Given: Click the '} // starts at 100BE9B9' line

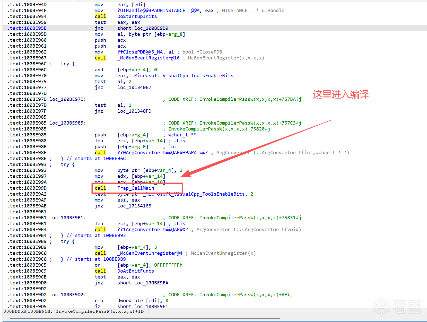Looking at the screenshot, I should tap(93, 259).
